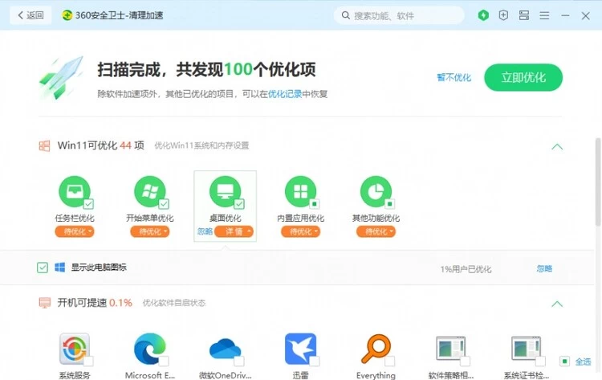
Task: Open the 详情 dropdown under 桌面优化
Action: point(234,231)
